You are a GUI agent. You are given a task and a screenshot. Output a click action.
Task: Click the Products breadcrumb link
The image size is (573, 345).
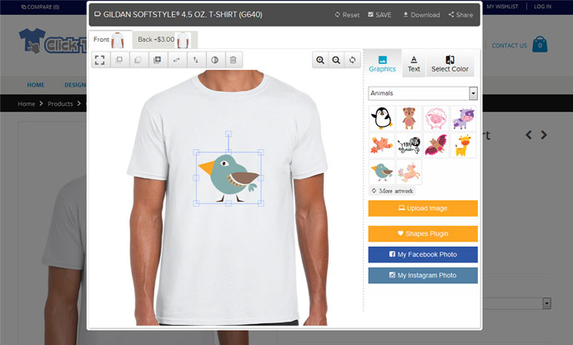[x=60, y=103]
